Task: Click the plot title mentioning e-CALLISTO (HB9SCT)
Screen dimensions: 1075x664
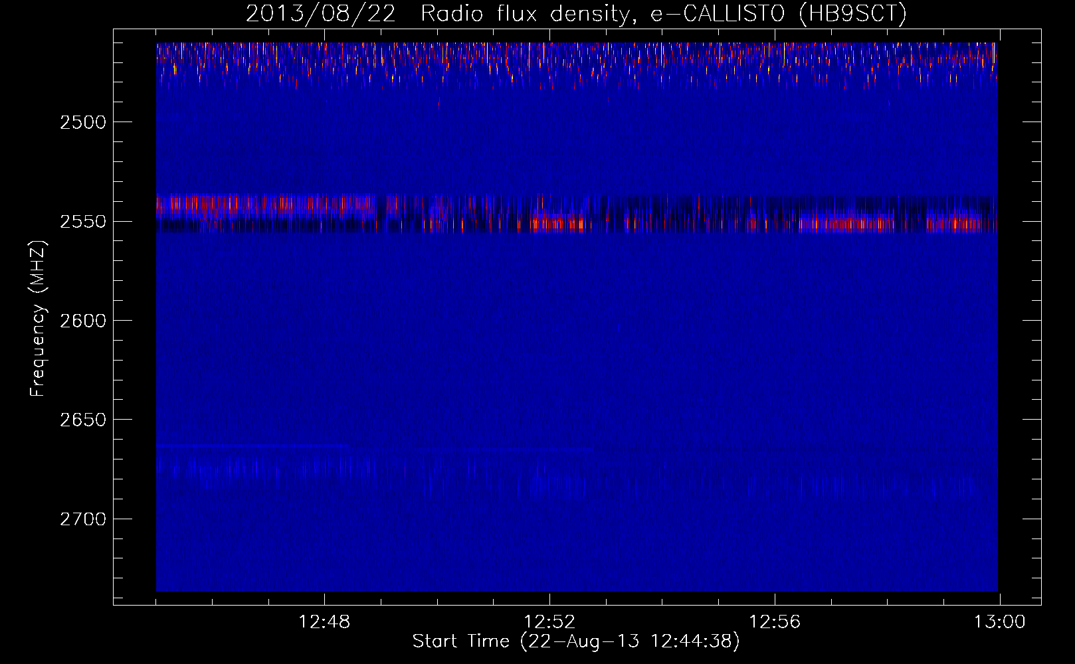Action: (x=576, y=14)
